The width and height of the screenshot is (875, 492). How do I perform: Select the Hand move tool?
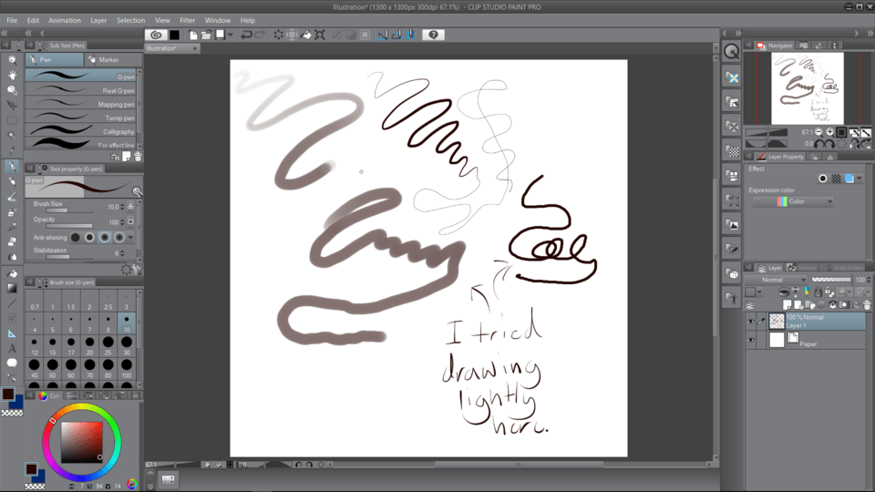[x=12, y=75]
